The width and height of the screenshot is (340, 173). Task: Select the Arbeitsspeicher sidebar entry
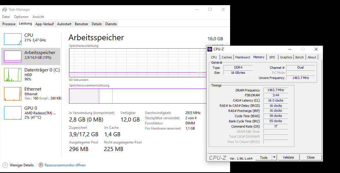point(31,56)
